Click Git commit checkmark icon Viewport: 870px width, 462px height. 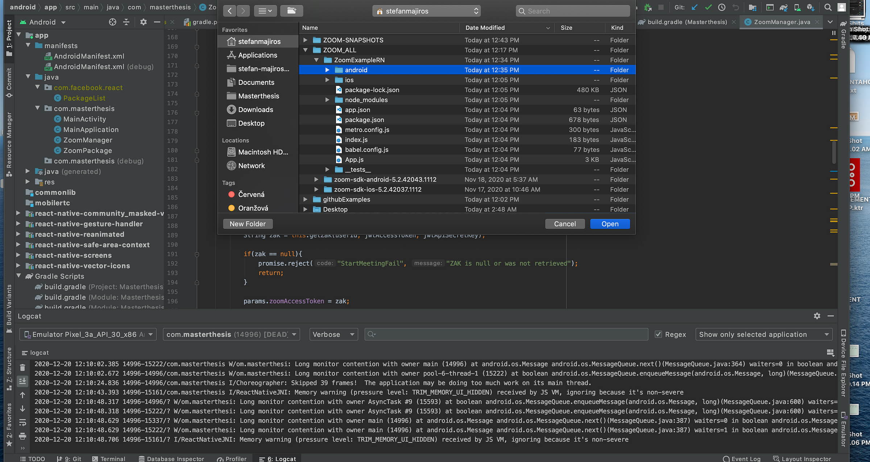(x=708, y=7)
